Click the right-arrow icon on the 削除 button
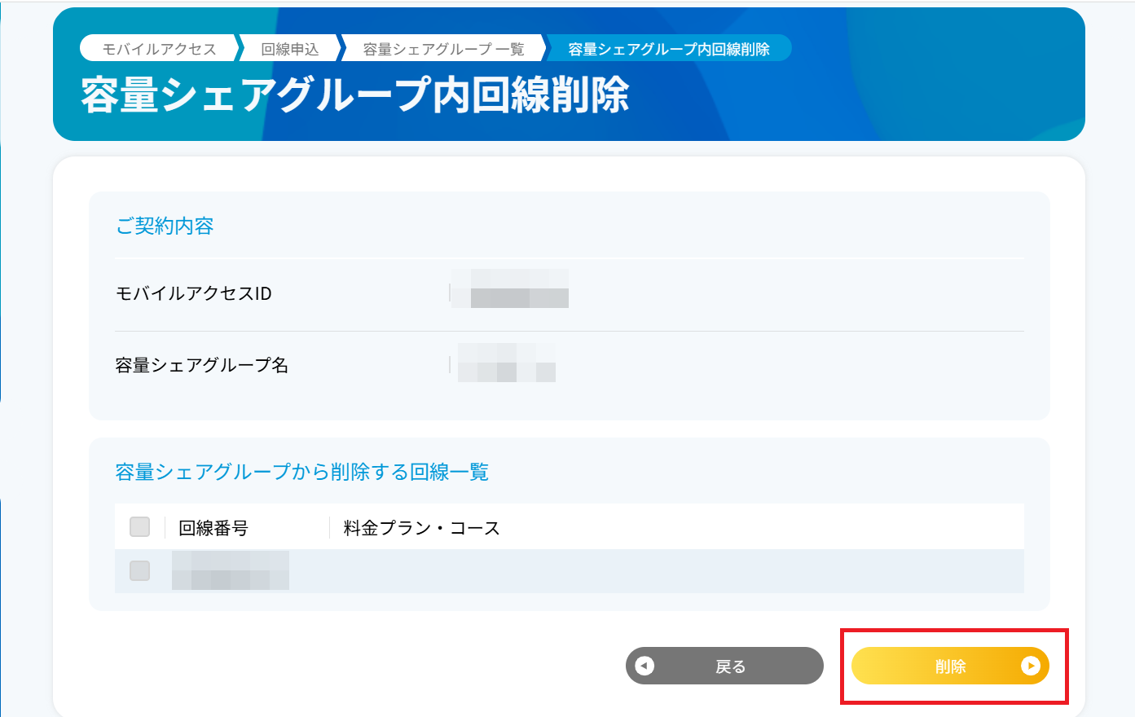This screenshot has width=1135, height=717. pos(1030,666)
